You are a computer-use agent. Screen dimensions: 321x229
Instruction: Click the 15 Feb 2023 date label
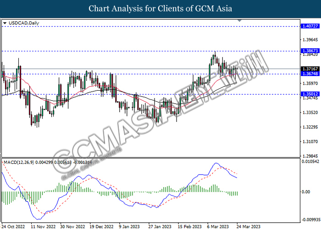(x=190, y=227)
